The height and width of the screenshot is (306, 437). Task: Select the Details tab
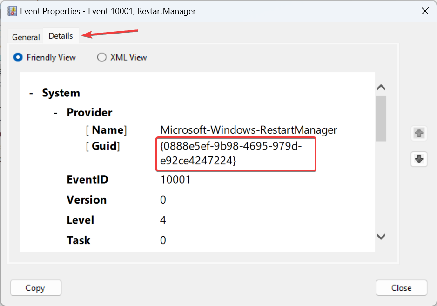pyautogui.click(x=61, y=35)
